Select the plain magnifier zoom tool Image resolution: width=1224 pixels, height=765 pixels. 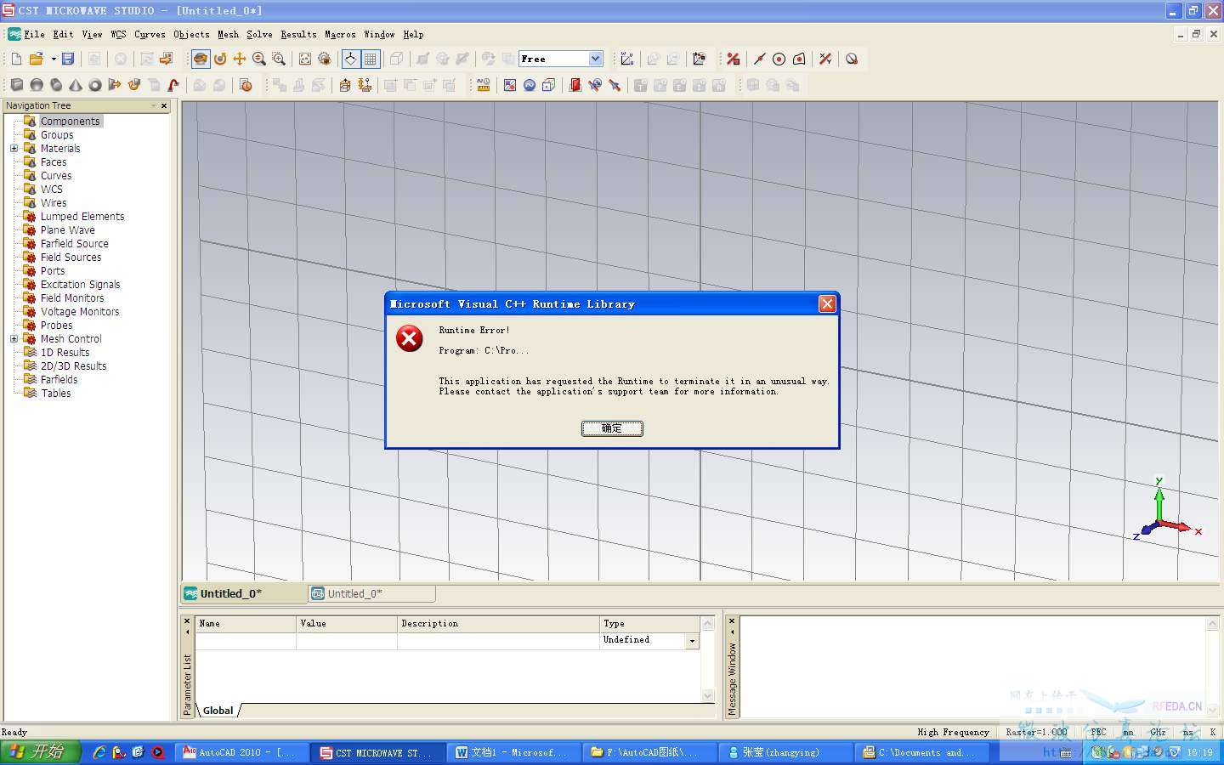tap(259, 59)
